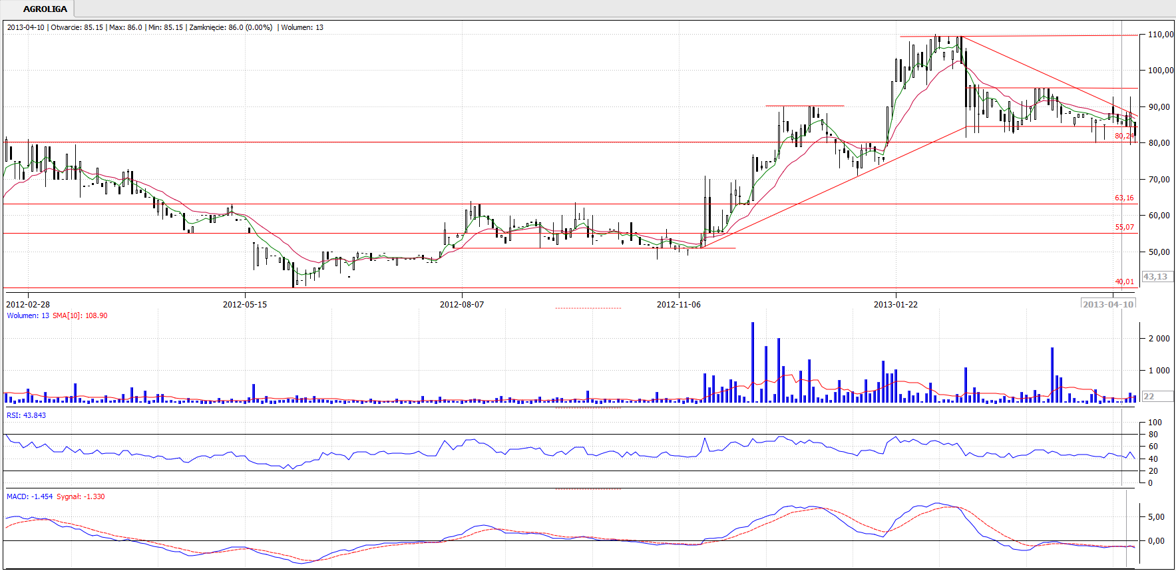Click the 2013-01-22 date axis label

895,305
